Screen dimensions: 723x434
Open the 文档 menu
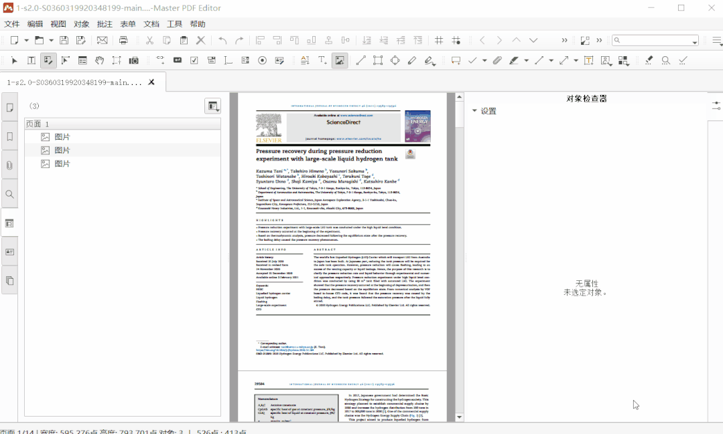click(151, 24)
